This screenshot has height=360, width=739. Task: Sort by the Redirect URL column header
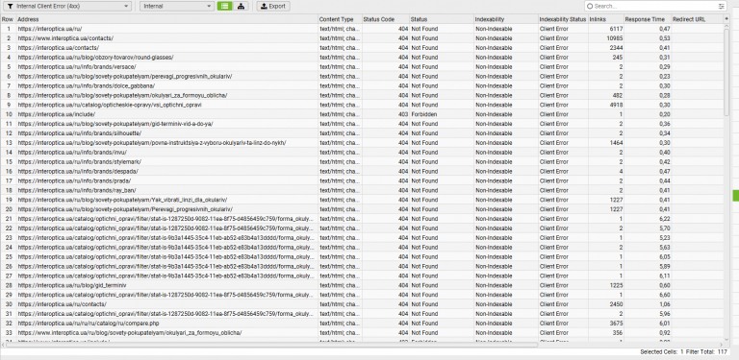[x=698, y=19]
